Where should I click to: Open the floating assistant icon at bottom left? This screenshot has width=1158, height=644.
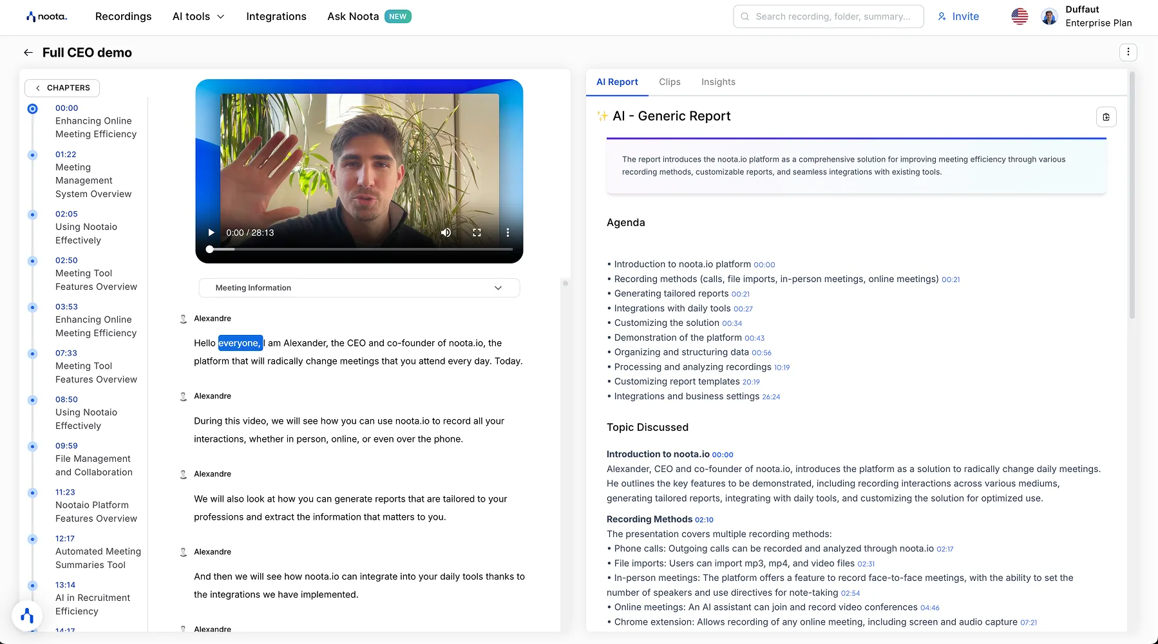(x=27, y=615)
